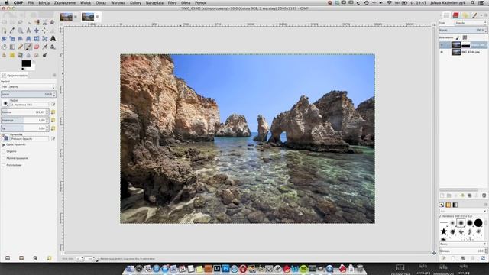
Task: Select the Measure tool
Action: [28, 31]
